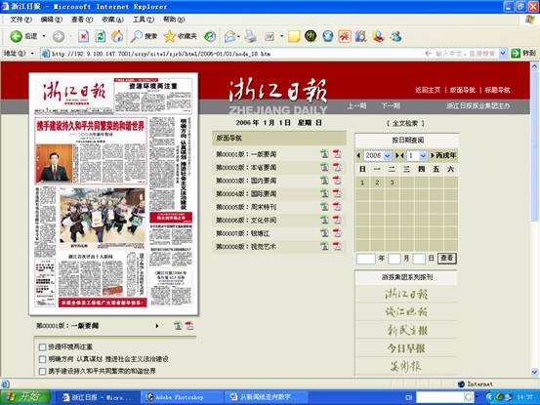
Task: Open the newspaper front page thumbnail
Action: point(113,194)
